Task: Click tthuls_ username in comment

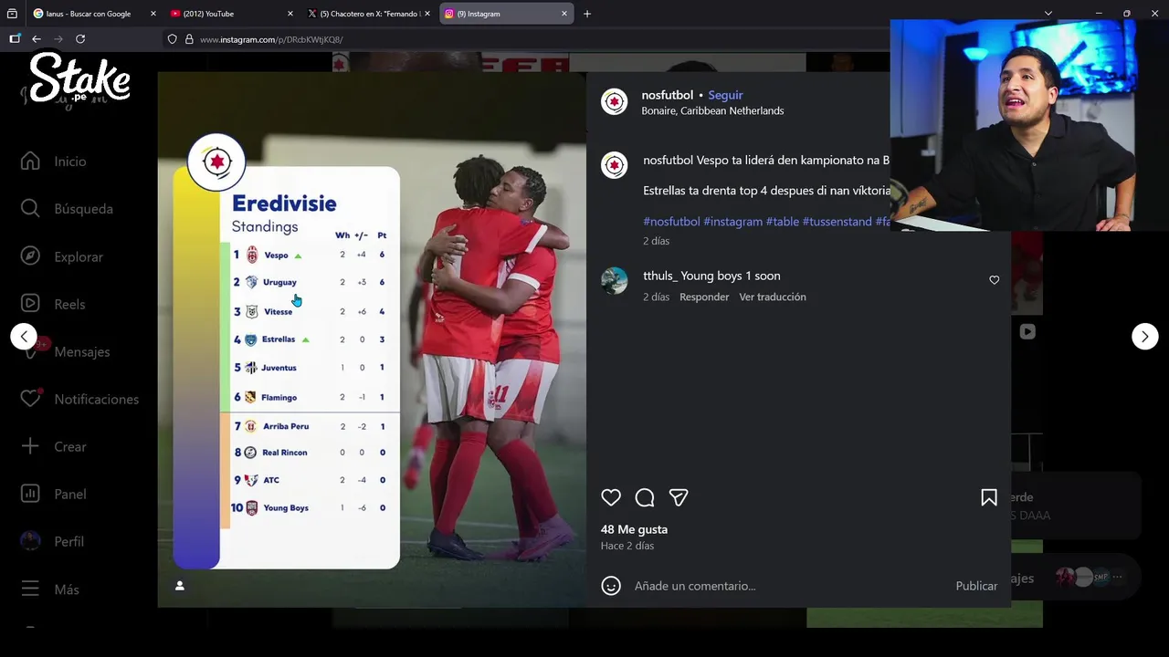Action: pos(660,276)
